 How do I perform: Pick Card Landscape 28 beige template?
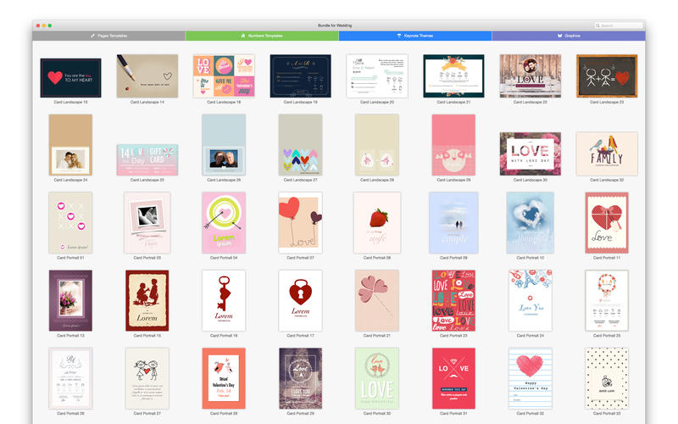[377, 145]
